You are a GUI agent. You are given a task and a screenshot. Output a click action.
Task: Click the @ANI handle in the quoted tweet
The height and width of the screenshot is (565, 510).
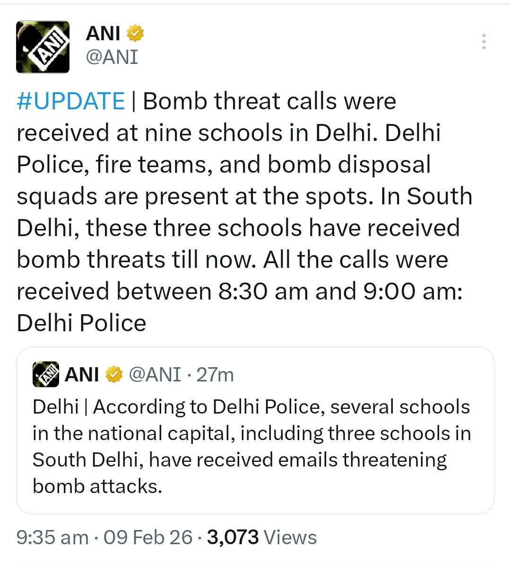(x=155, y=375)
